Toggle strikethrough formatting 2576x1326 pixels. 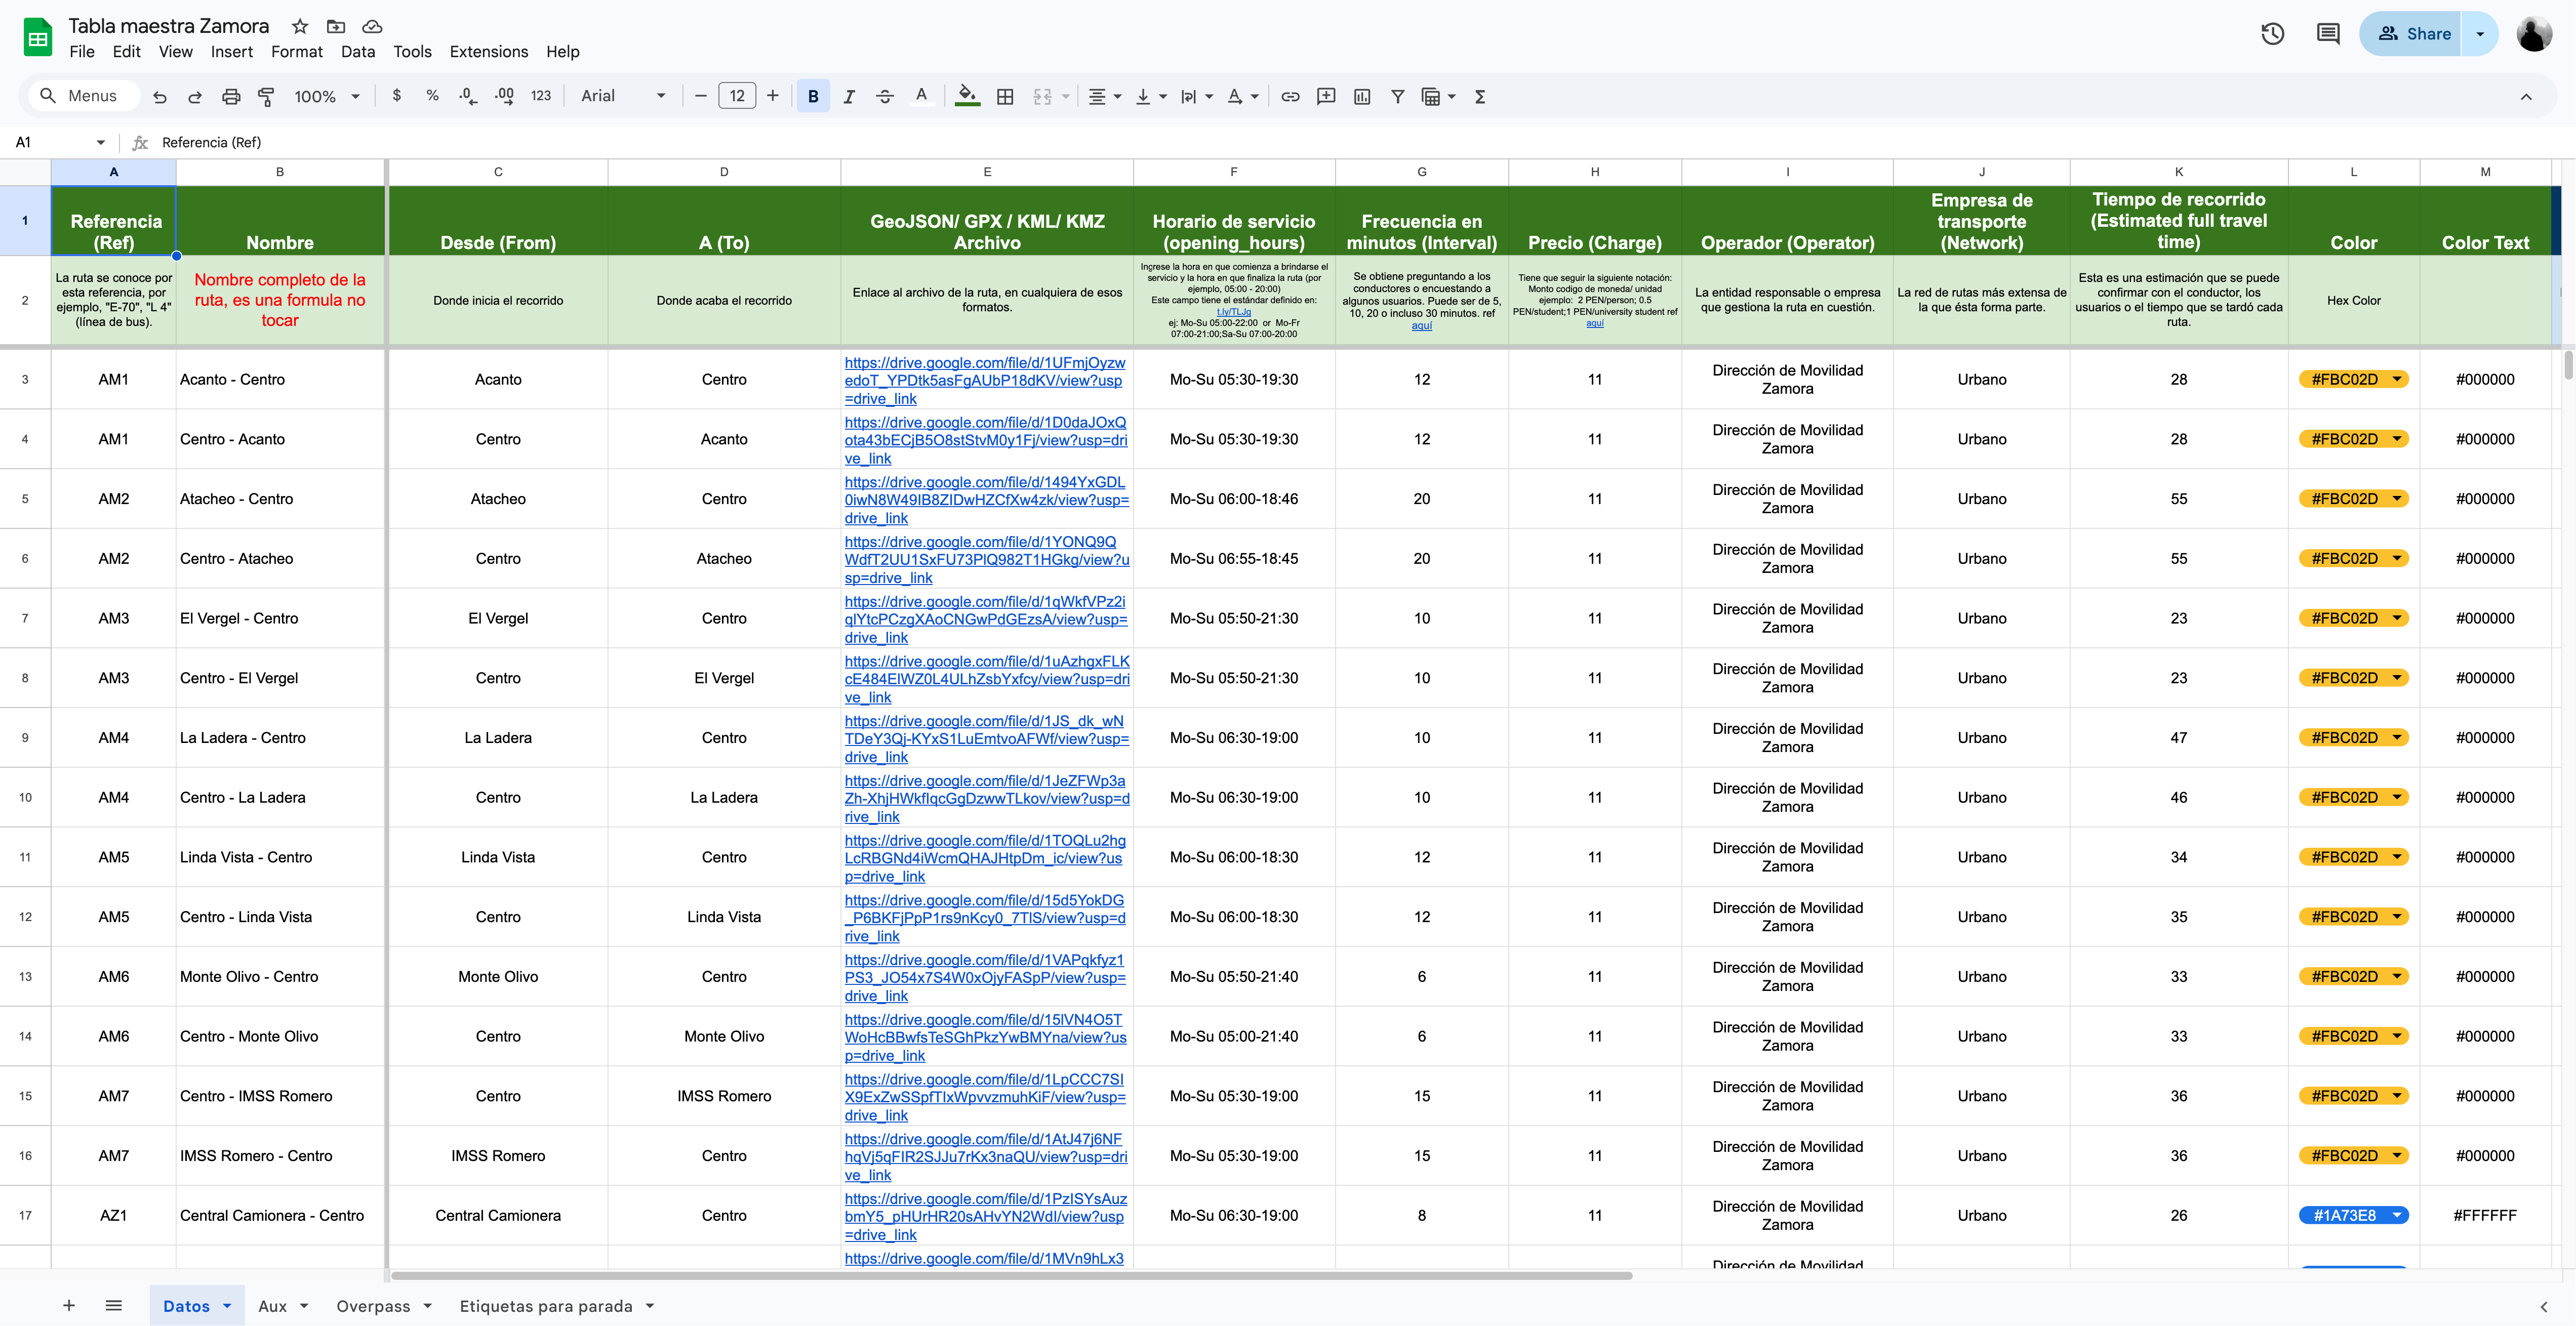[885, 96]
